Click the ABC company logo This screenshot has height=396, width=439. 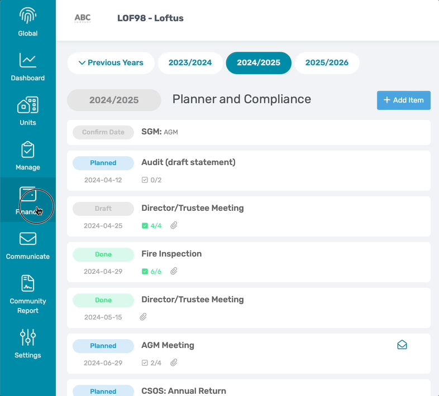click(83, 18)
